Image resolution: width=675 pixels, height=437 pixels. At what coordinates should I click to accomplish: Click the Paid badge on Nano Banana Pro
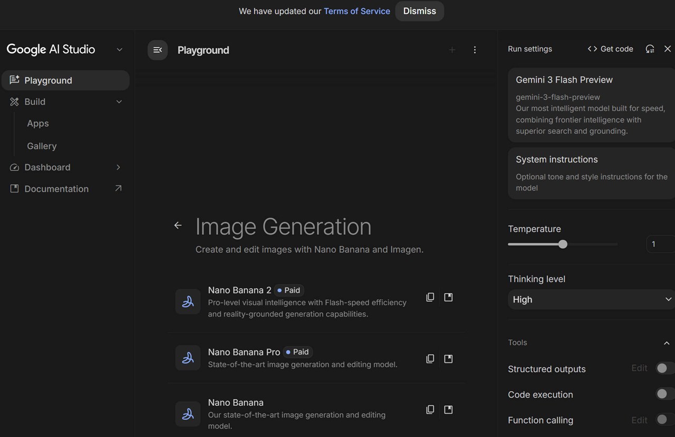click(298, 352)
